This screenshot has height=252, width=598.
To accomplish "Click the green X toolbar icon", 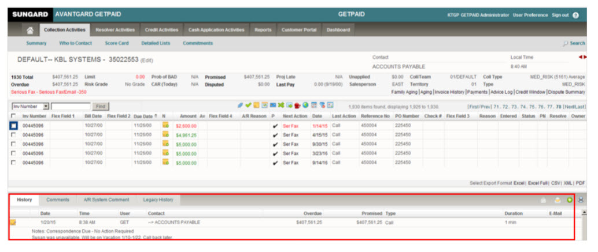I will pyautogui.click(x=280, y=106).
